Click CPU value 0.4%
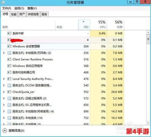 point(102,33)
